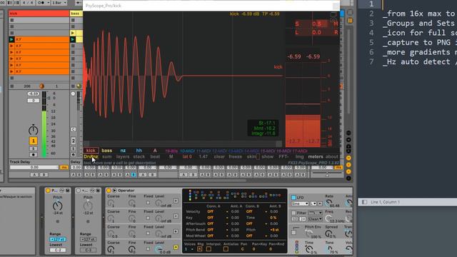Arm the kick track for recording
Screen dimensions: 457x257
tap(34, 155)
